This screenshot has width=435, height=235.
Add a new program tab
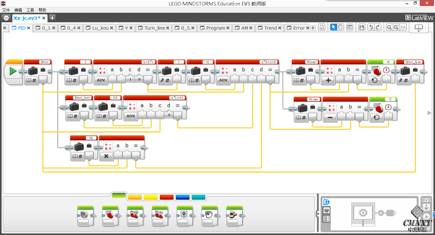coord(313,28)
